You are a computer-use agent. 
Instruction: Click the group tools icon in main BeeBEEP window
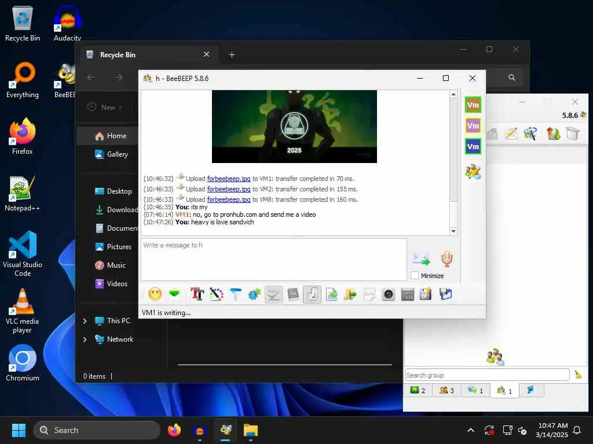(x=530, y=134)
